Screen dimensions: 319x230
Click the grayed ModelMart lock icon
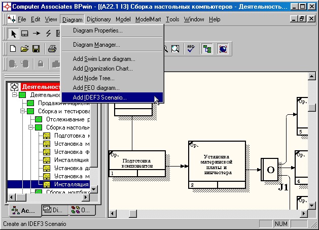point(41,64)
